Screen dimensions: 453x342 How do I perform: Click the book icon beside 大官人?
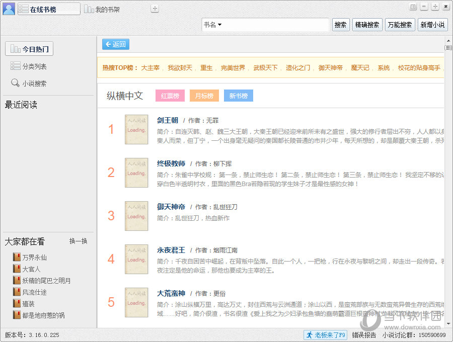click(x=17, y=269)
